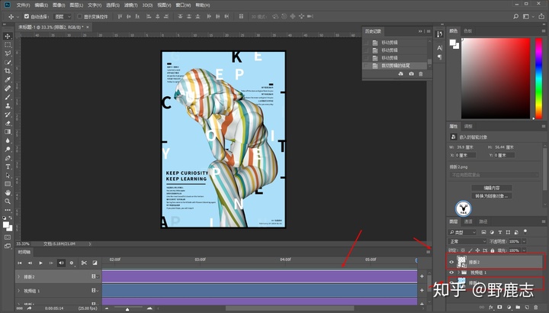Select the Clone Stamp tool
The image size is (549, 313).
tap(8, 106)
